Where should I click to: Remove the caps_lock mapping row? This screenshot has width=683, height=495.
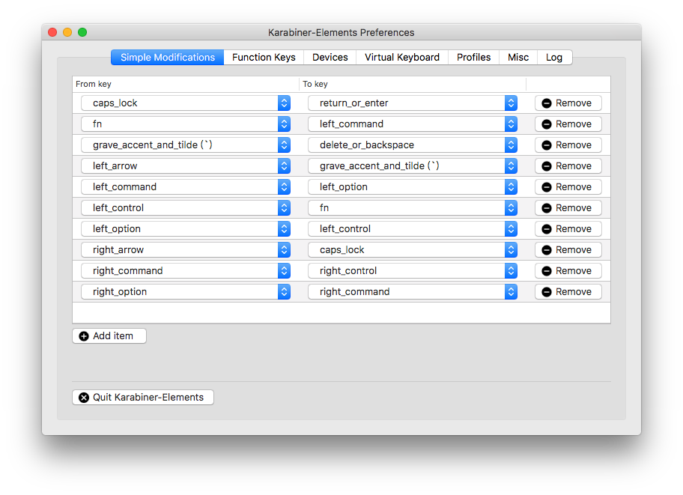(x=568, y=103)
